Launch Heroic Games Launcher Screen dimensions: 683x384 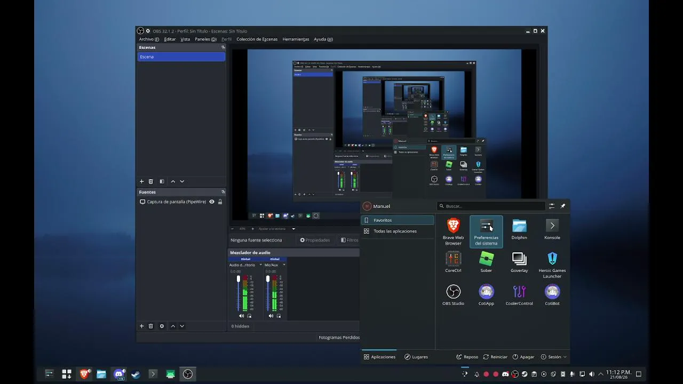pyautogui.click(x=552, y=265)
